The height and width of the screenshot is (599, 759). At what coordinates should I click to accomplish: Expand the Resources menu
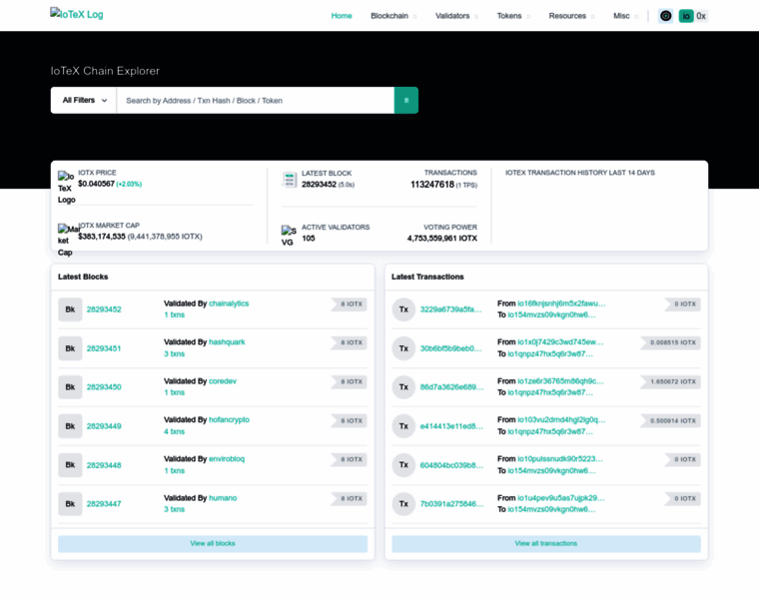pyautogui.click(x=571, y=16)
